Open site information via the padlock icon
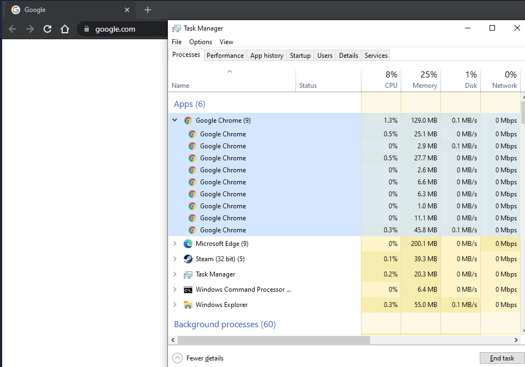Screen dimensions: 525x367 point(87,29)
